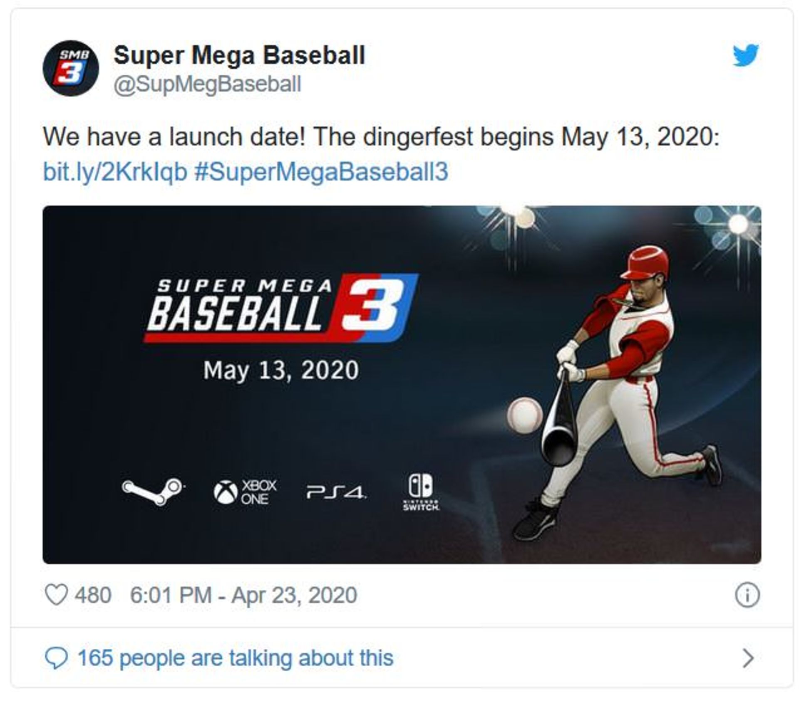Click the 480 likes count
This screenshot has width=799, height=702.
93,595
